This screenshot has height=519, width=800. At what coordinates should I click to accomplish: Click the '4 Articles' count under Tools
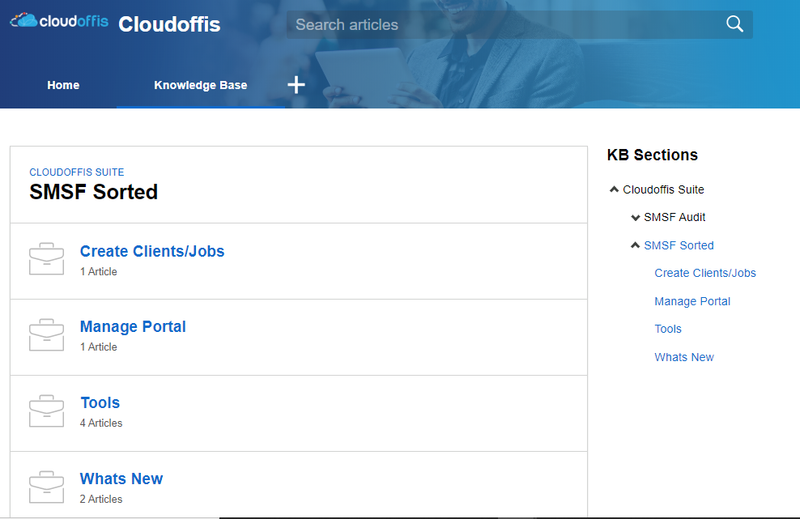101,423
